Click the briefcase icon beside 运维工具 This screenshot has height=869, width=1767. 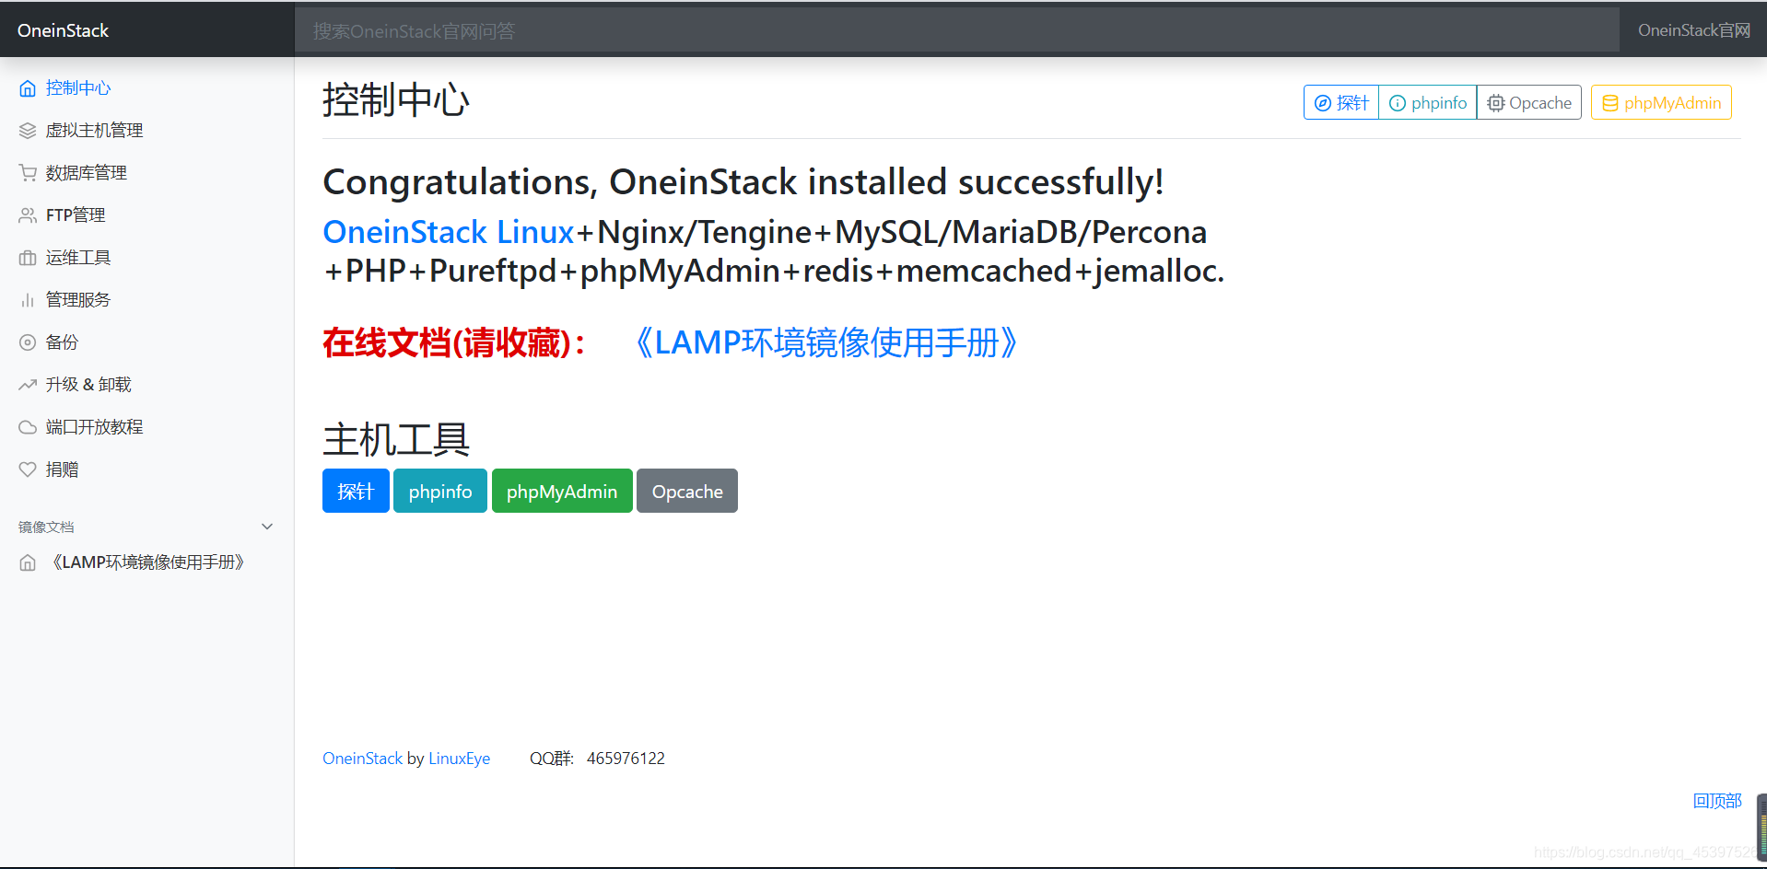tap(28, 258)
